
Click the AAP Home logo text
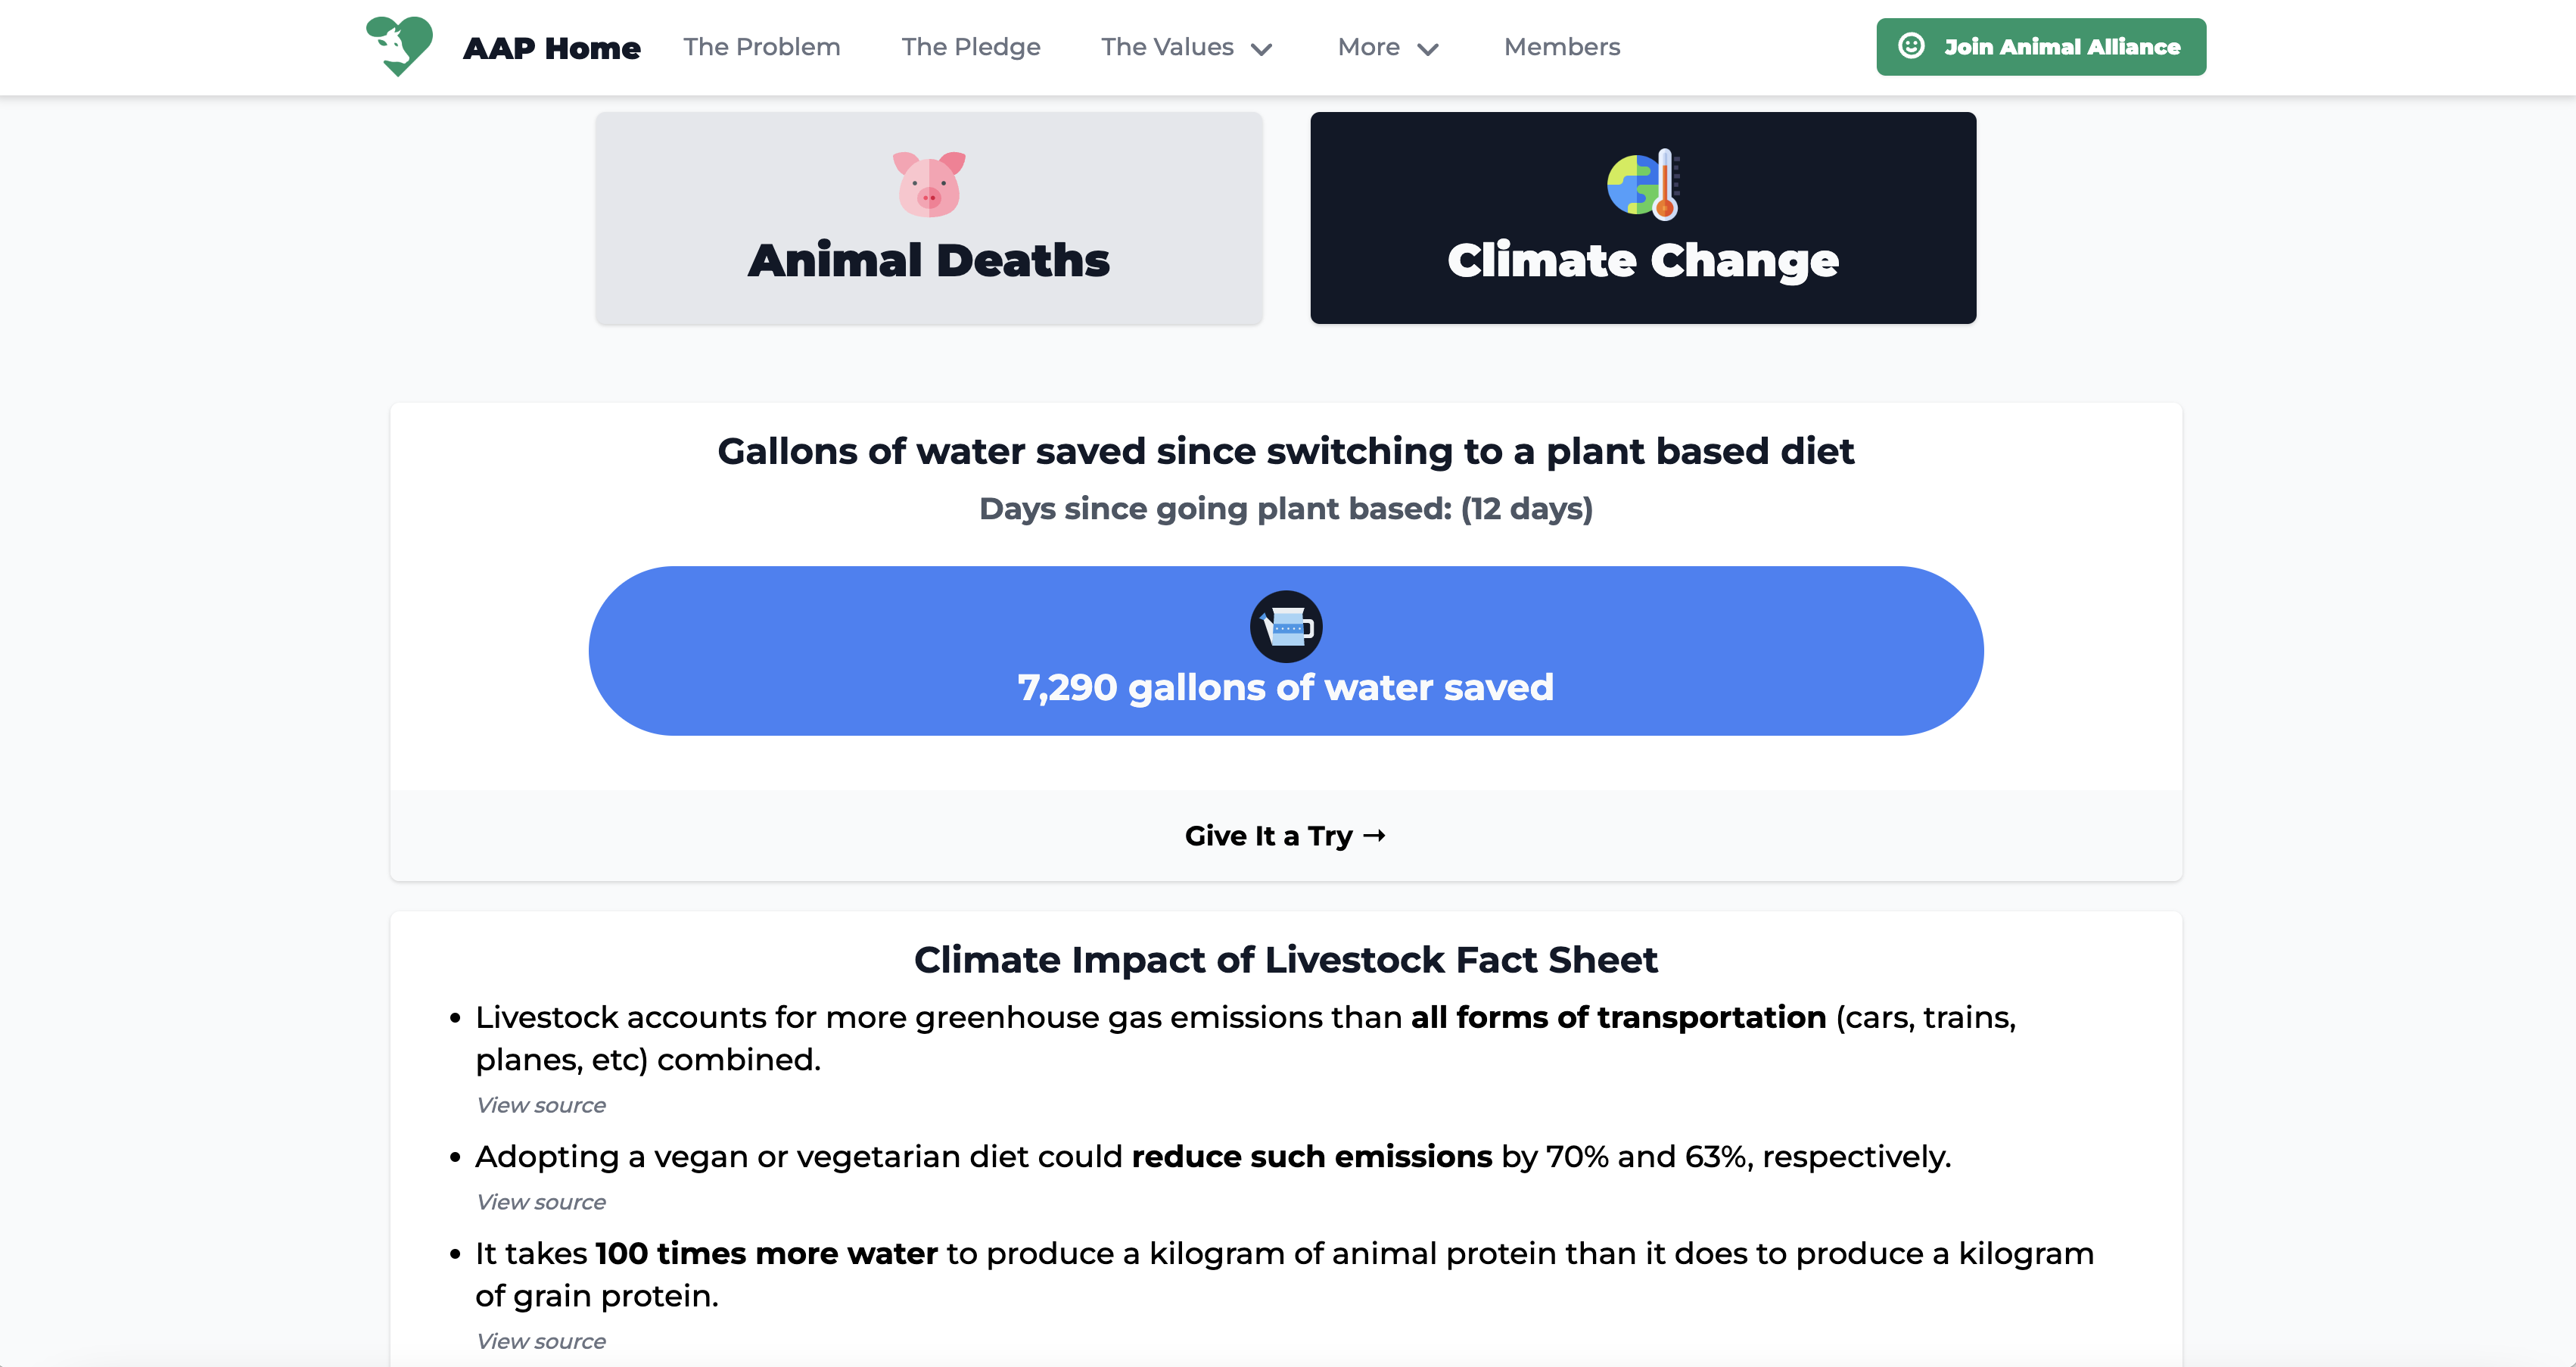[x=551, y=46]
